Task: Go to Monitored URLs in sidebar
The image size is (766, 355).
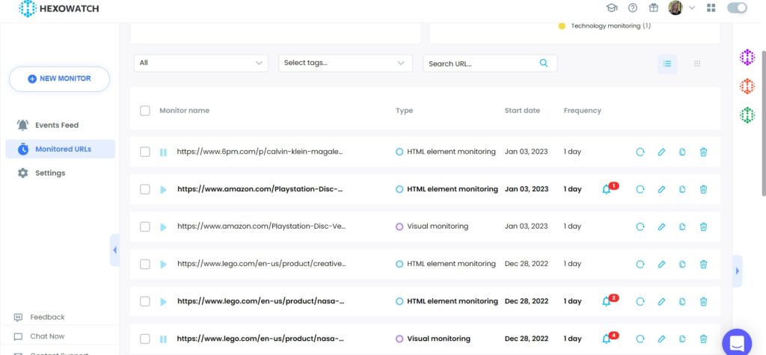Action: click(60, 149)
